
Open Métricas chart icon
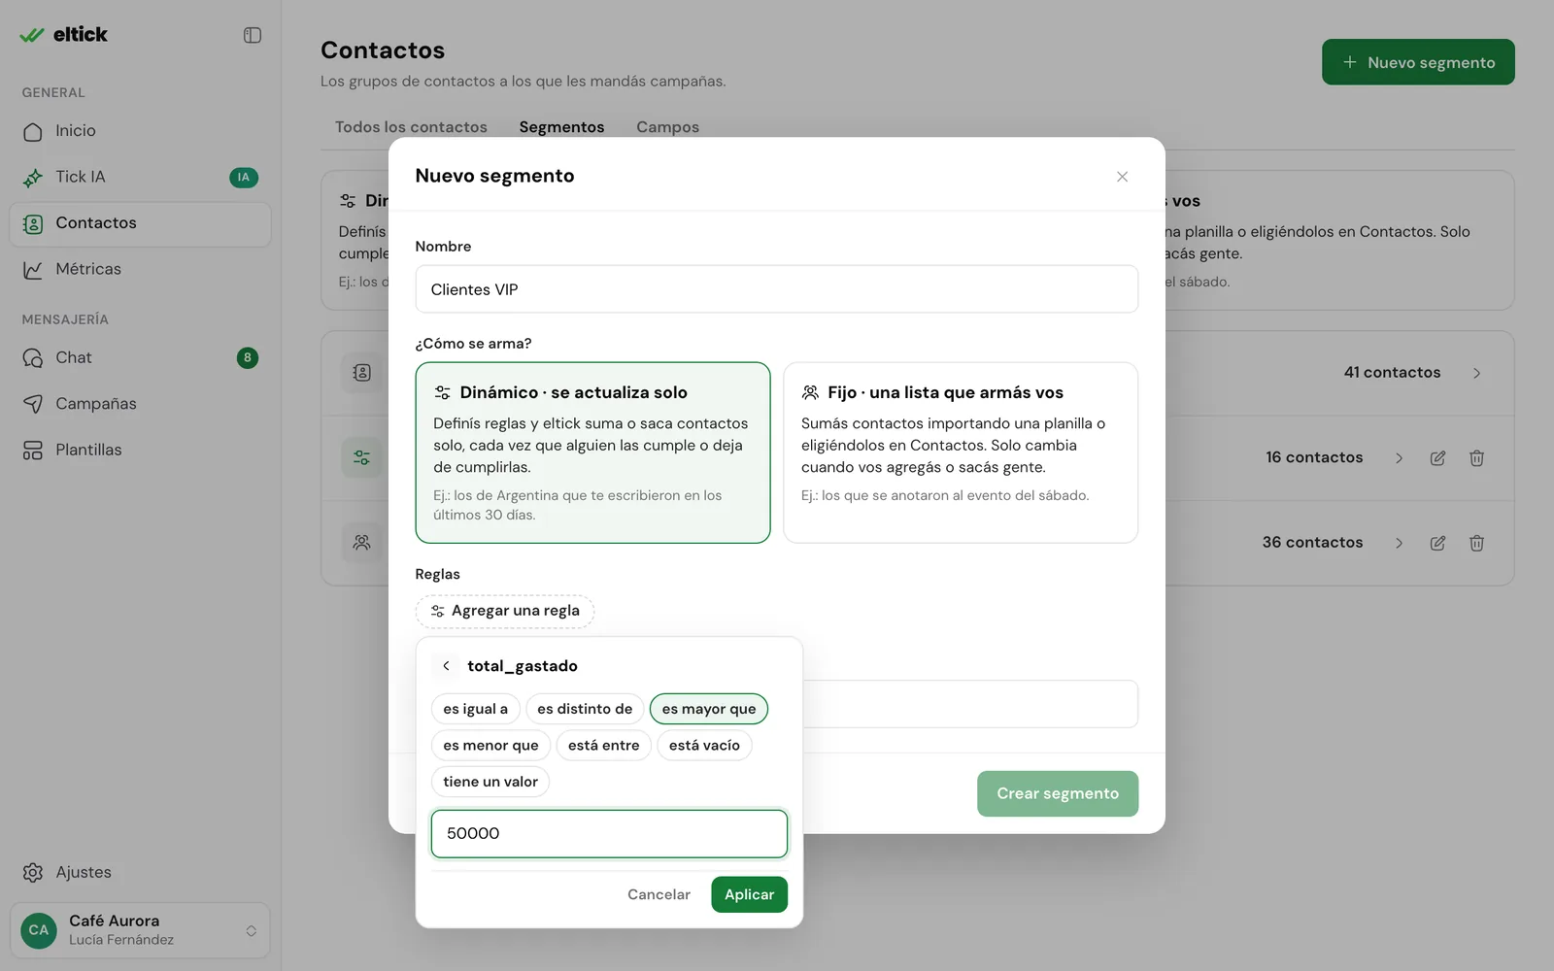(x=33, y=270)
